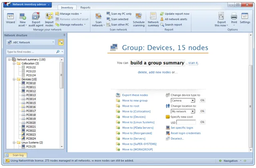Select node PC0135 in tree
Screen dimensions: 256x168
[31, 146]
